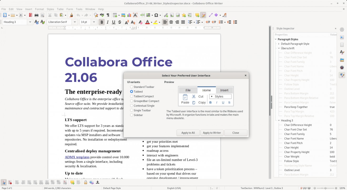Click the Apply to All button

click(x=188, y=133)
